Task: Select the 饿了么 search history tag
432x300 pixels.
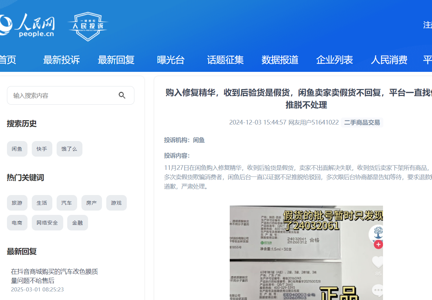Action: pyautogui.click(x=69, y=149)
